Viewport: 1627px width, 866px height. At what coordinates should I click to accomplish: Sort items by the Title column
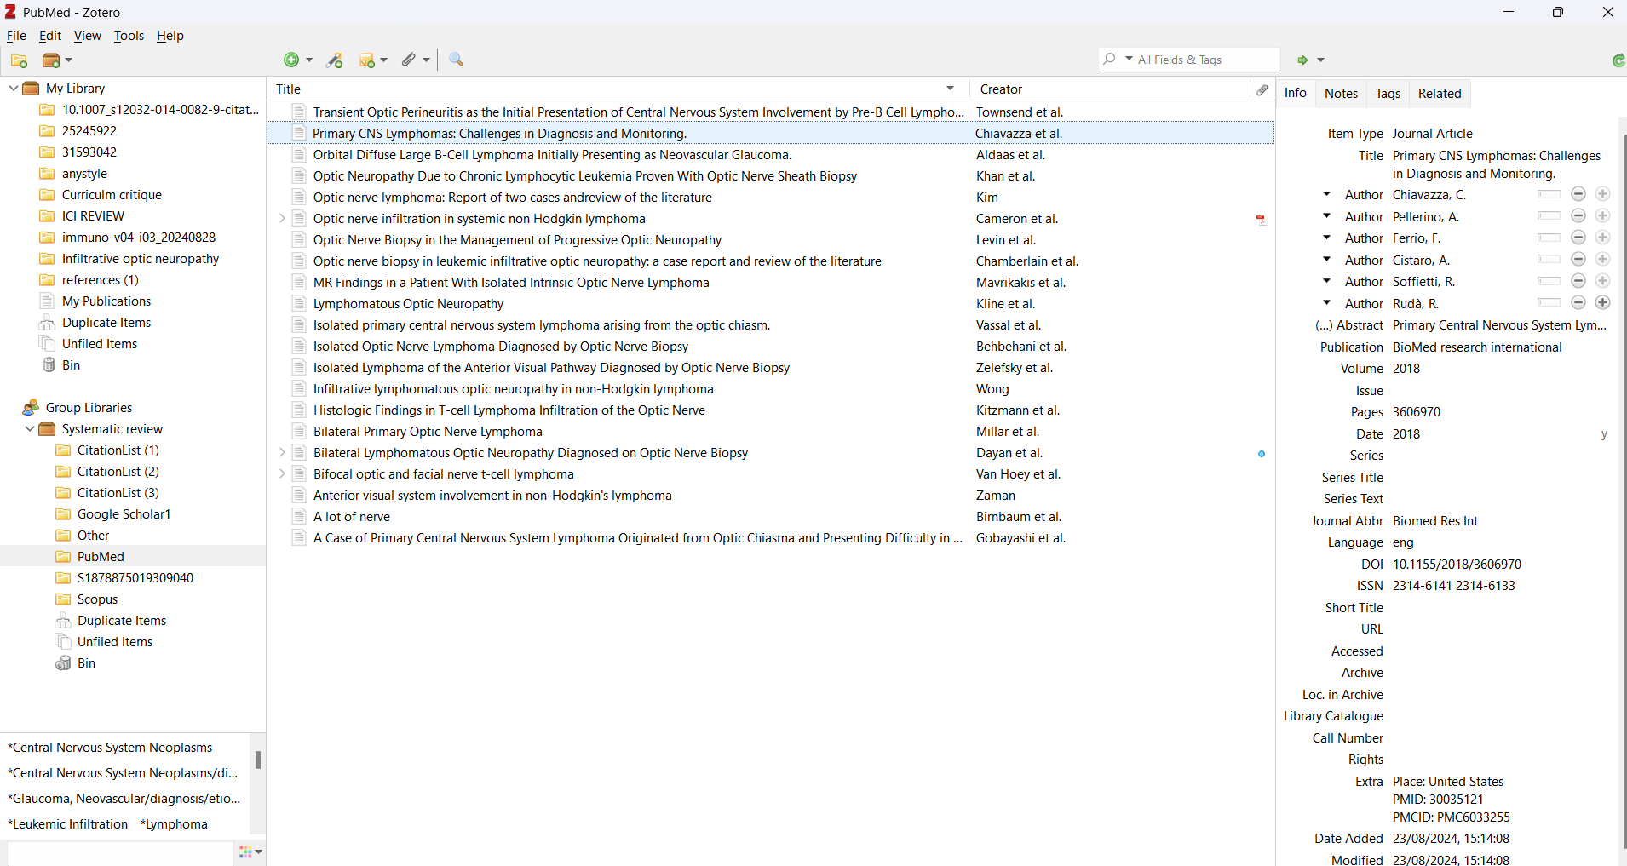[618, 89]
